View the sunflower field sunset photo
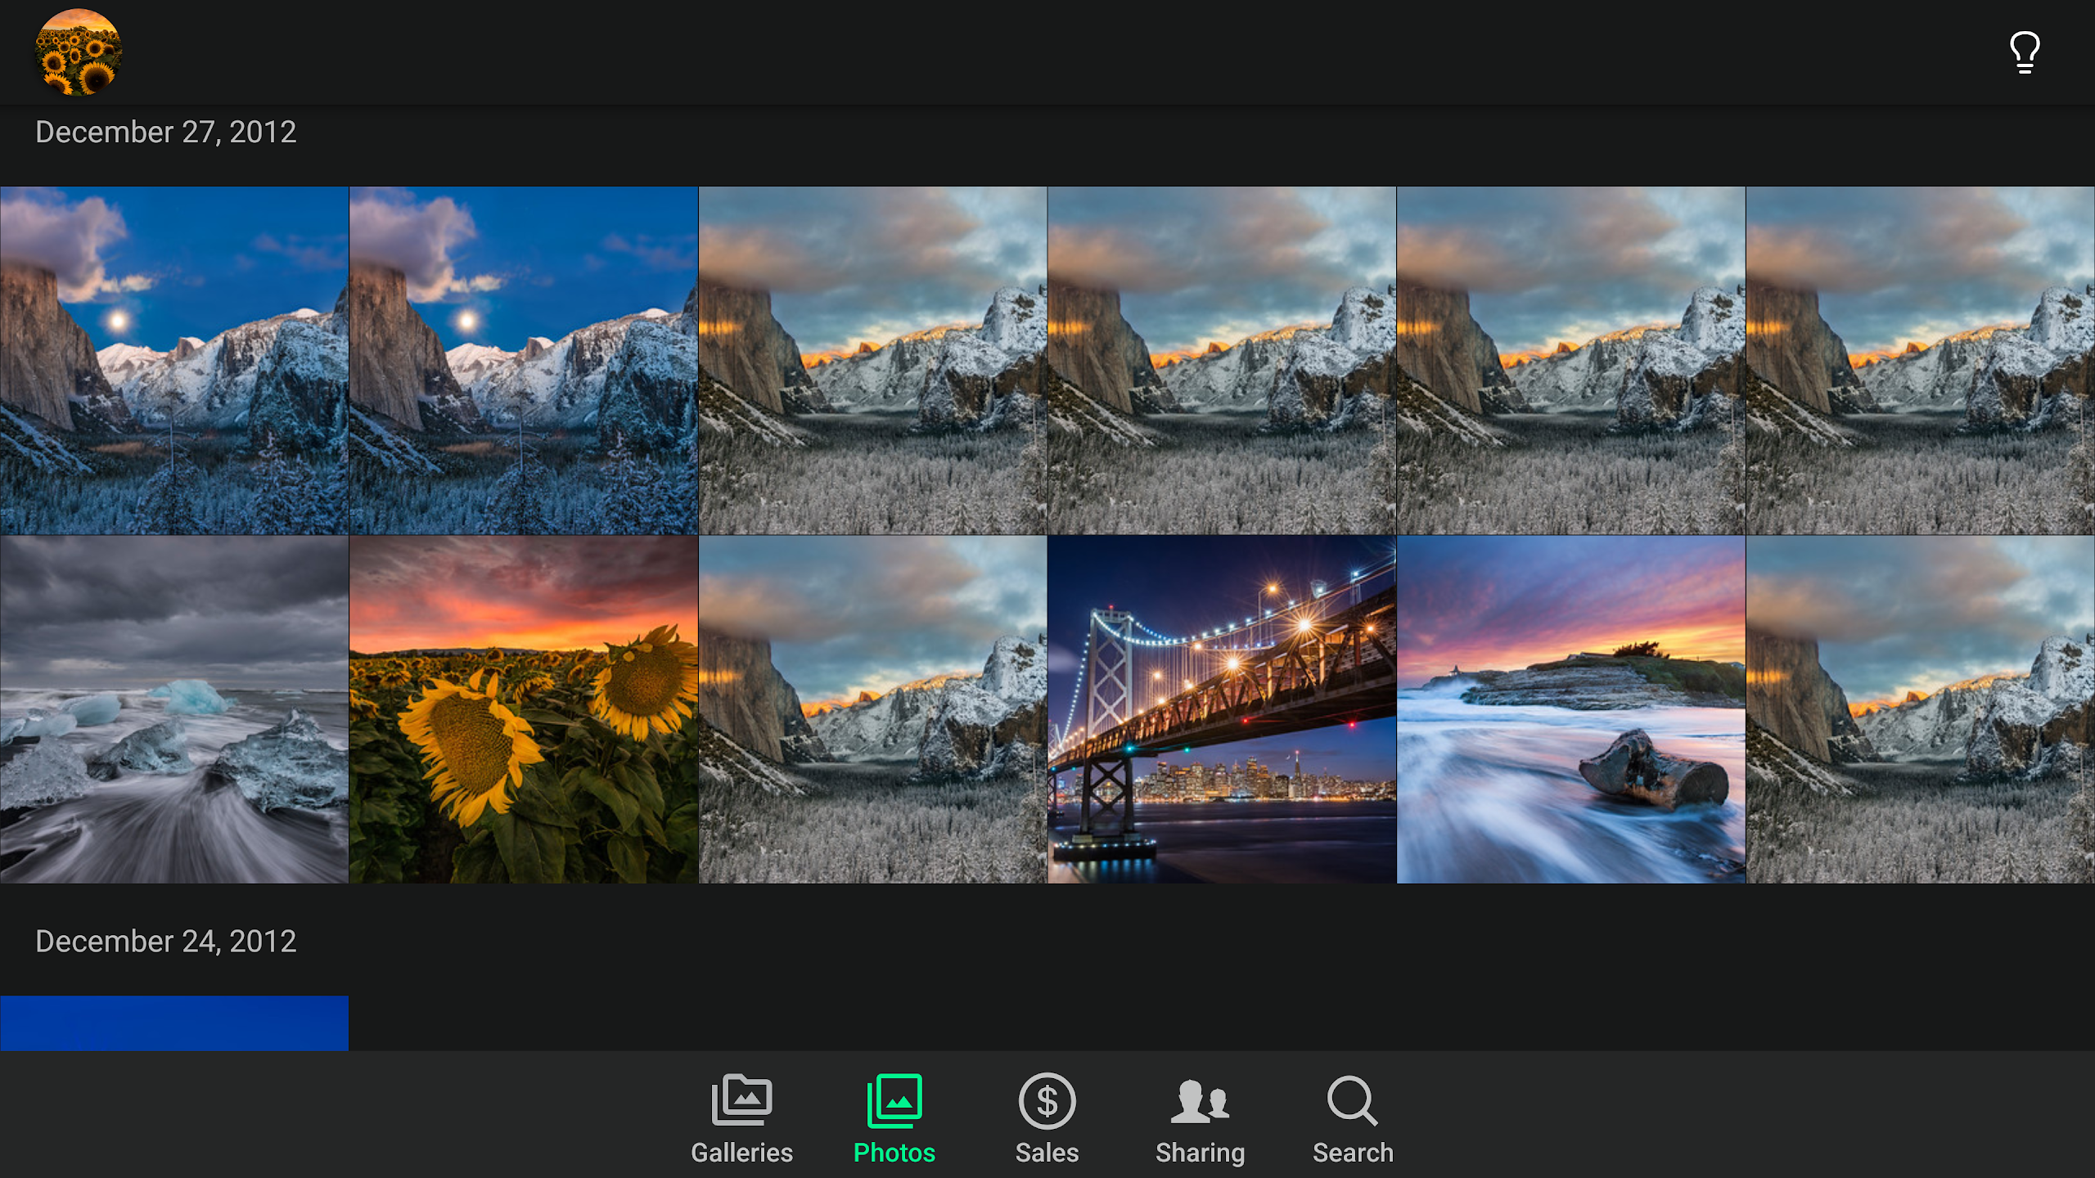Image resolution: width=2095 pixels, height=1178 pixels. [524, 709]
